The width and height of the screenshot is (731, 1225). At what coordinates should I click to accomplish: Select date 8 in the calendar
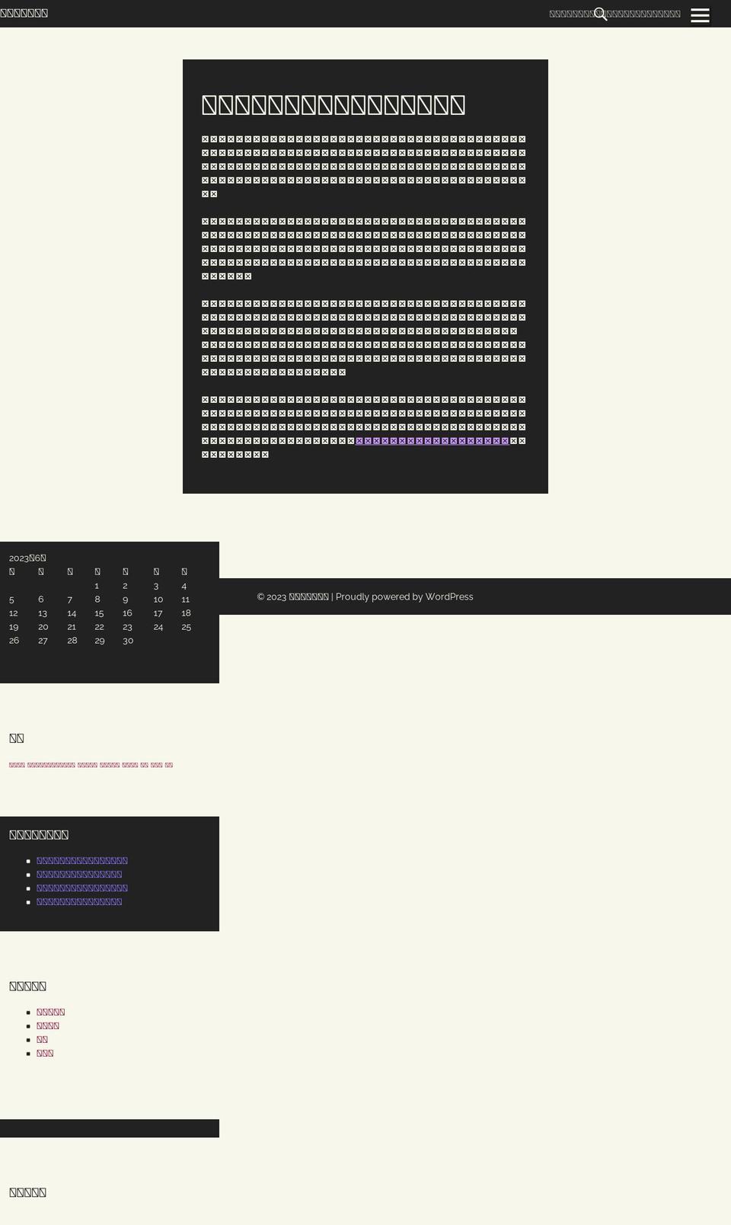click(97, 600)
